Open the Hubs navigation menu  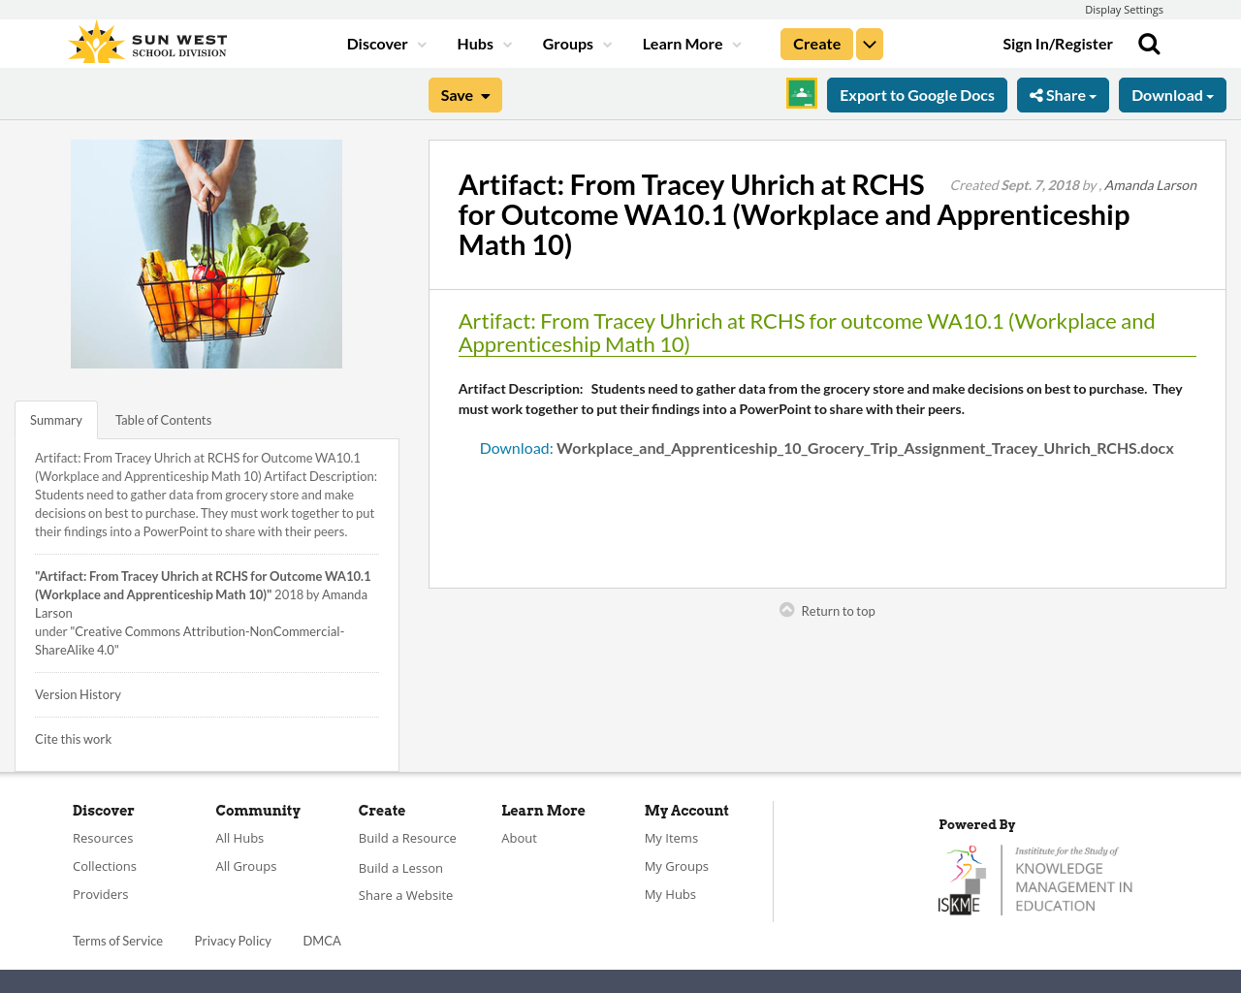(484, 45)
